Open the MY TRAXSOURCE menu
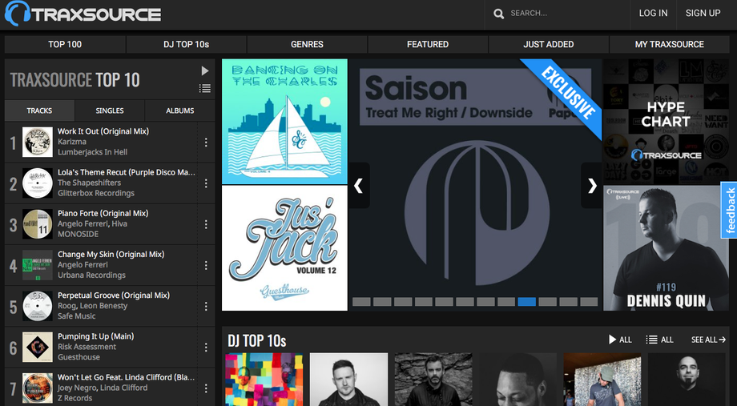Viewport: 737px width, 406px height. [x=670, y=44]
